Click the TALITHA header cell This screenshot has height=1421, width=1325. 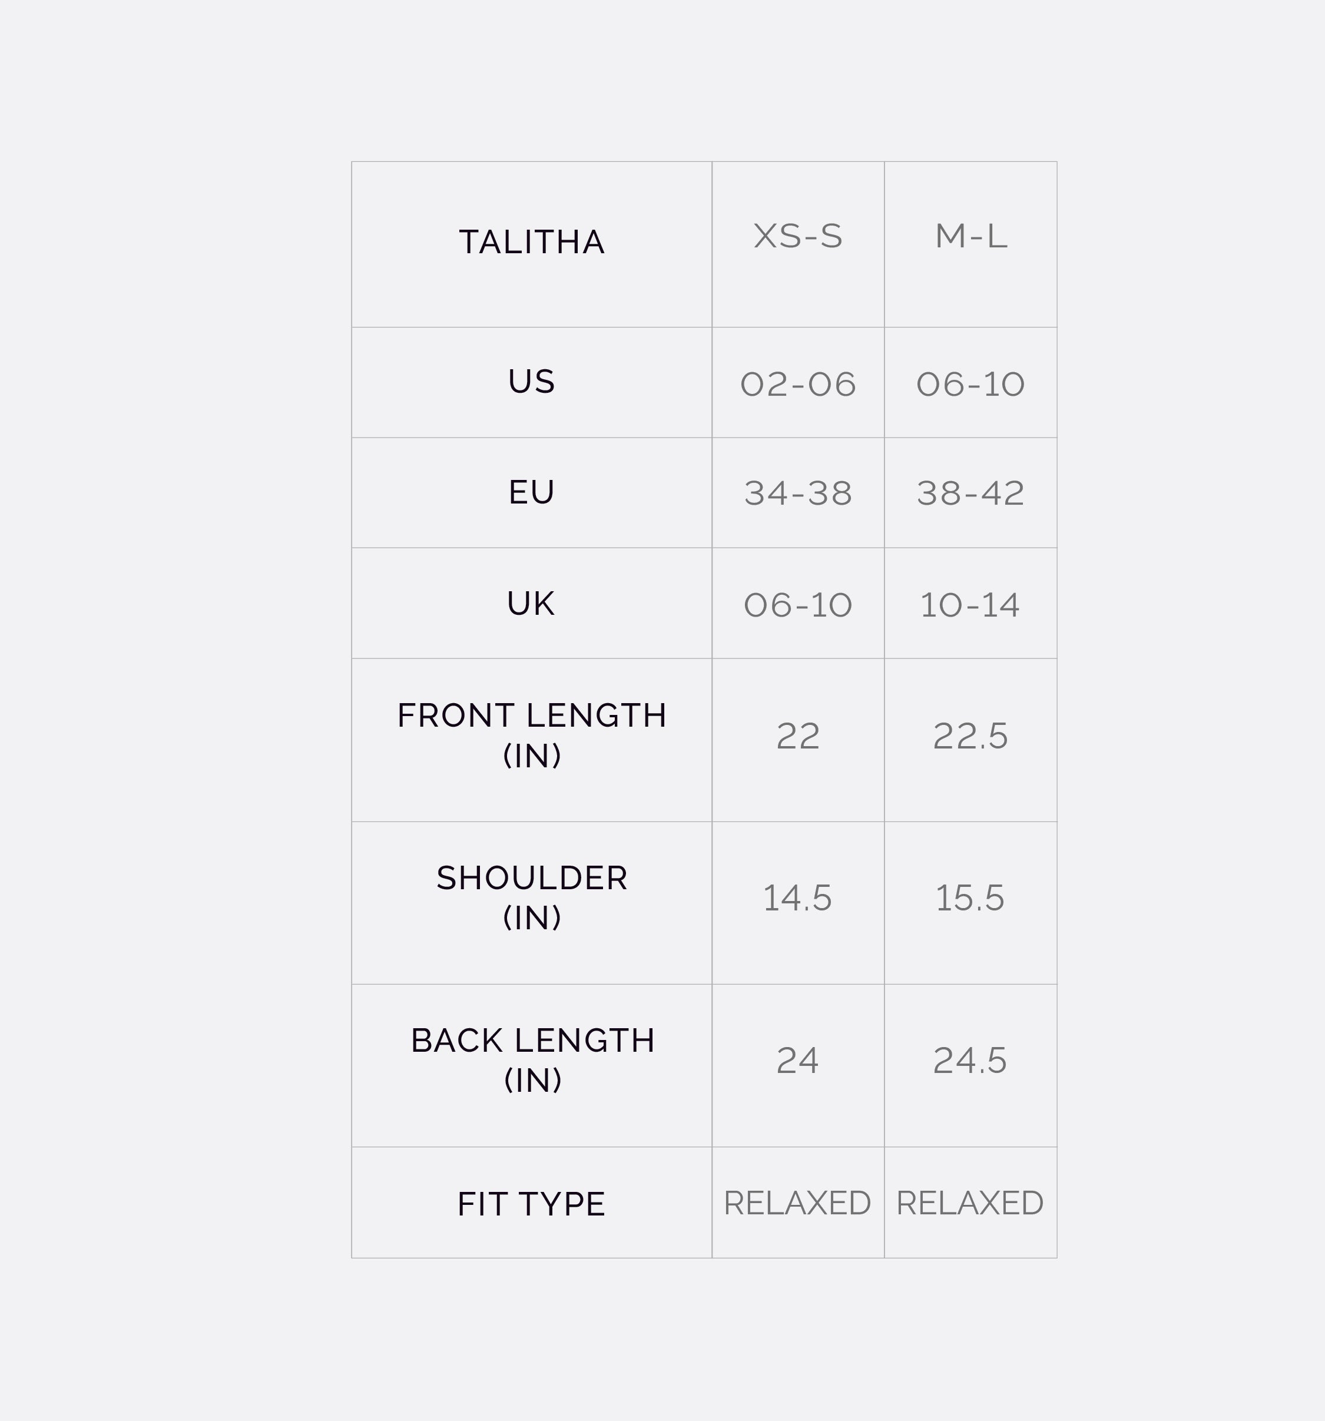click(x=532, y=242)
